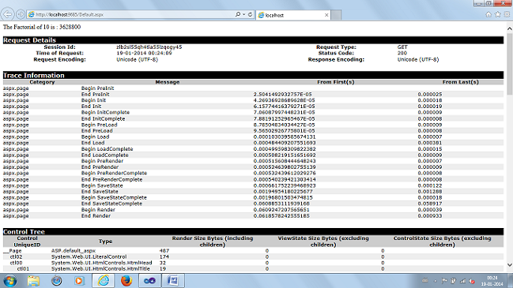Image resolution: width=513 pixels, height=288 pixels.
Task: Close the localhost tab
Action: (326, 15)
